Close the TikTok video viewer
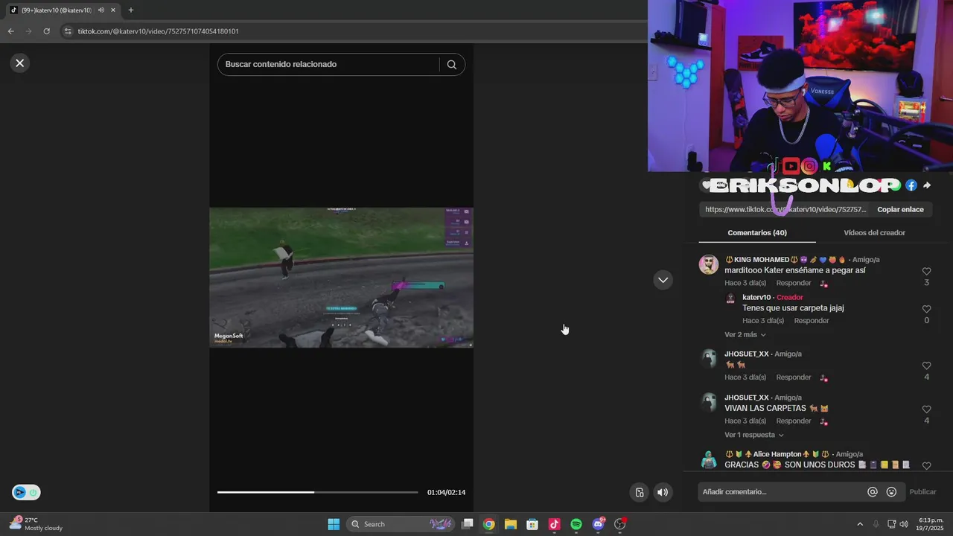The height and width of the screenshot is (536, 953). [x=20, y=63]
